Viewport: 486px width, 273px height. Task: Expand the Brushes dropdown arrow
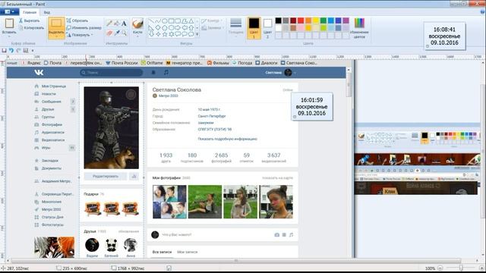[137, 36]
